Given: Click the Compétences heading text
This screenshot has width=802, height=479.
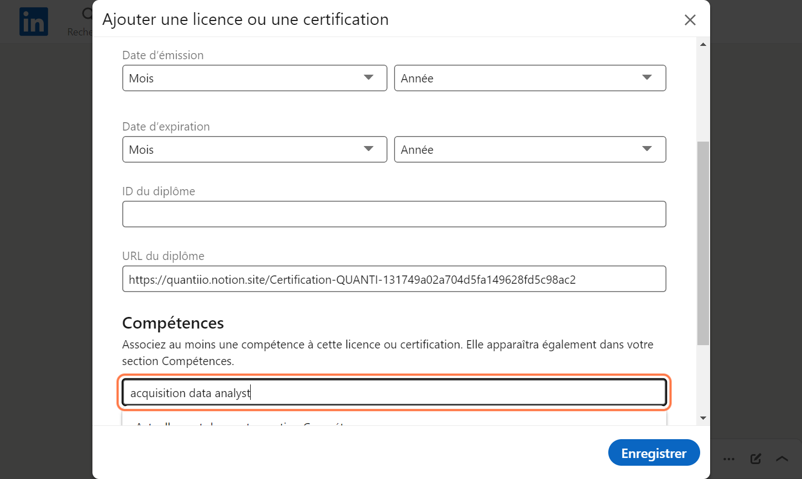Looking at the screenshot, I should click(x=173, y=322).
